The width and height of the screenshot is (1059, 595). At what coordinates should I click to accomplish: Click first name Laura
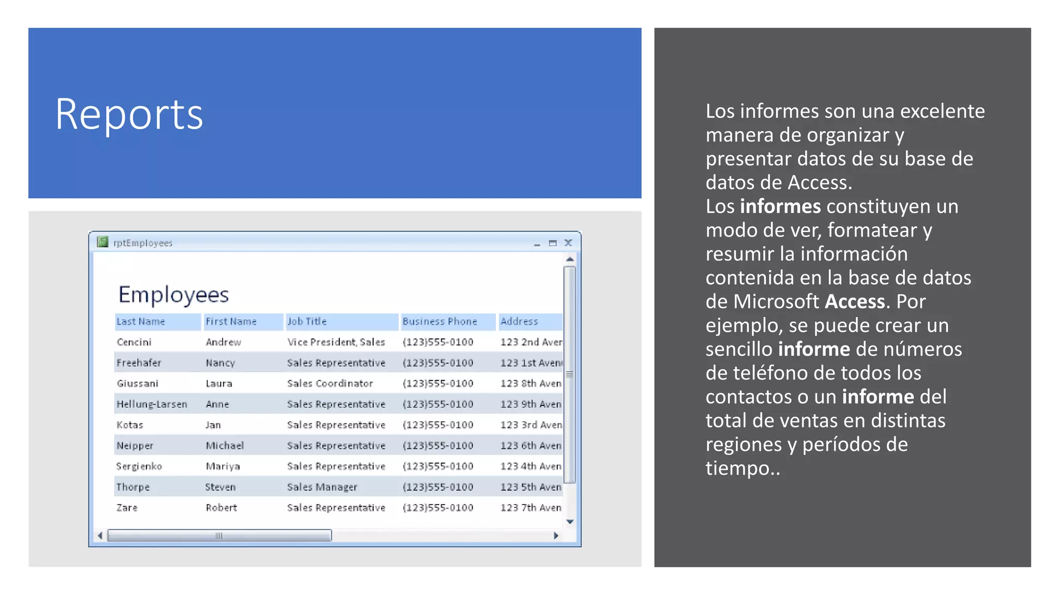(219, 383)
